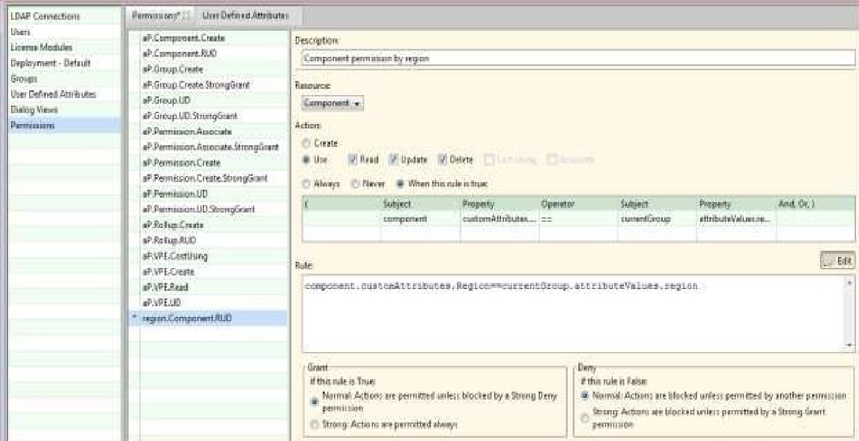
Task: Select aP.Component.Create permission
Action: pyautogui.click(x=183, y=38)
